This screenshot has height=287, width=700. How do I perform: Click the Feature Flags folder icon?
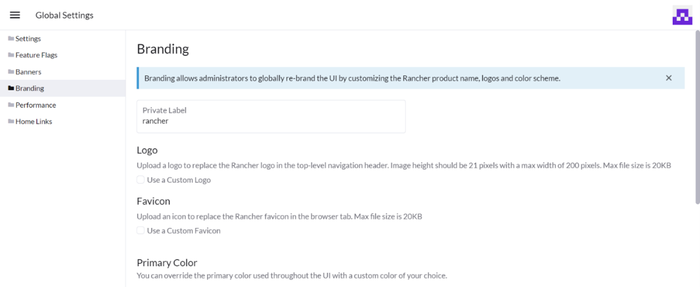pyautogui.click(x=11, y=55)
